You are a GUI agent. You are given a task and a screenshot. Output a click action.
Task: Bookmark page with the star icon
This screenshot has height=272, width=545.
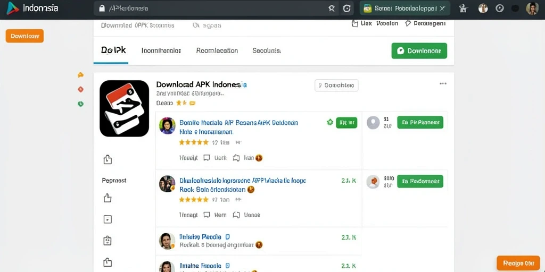click(x=332, y=8)
